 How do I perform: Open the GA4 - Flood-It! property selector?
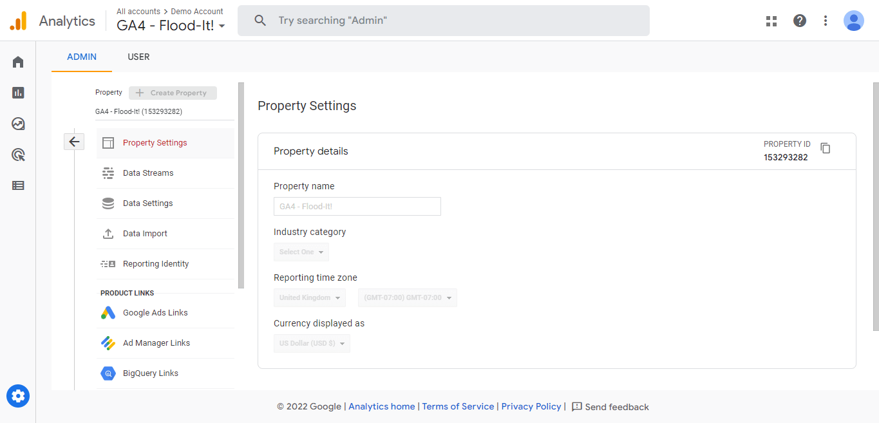[x=171, y=26]
